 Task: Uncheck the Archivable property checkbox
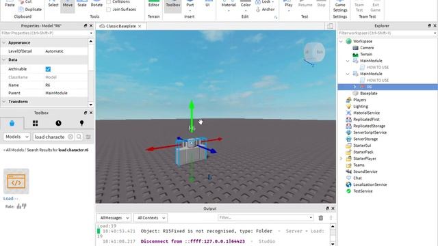(x=48, y=69)
